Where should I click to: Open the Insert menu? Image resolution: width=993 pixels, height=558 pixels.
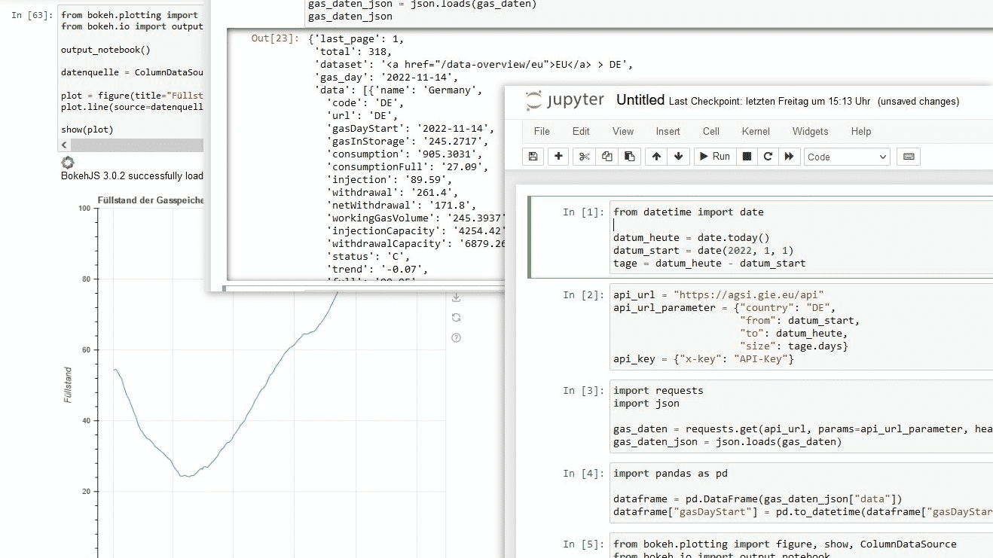point(668,131)
